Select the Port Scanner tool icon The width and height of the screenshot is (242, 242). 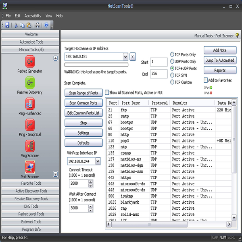(30, 167)
